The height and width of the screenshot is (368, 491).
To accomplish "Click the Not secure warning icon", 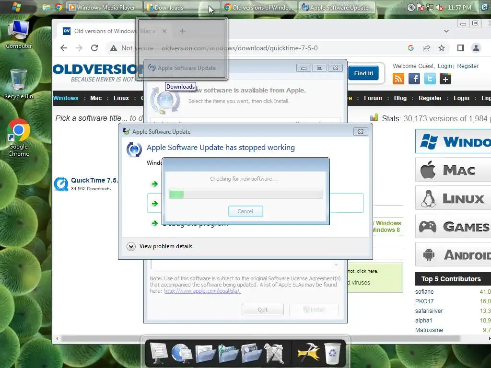I will point(114,48).
